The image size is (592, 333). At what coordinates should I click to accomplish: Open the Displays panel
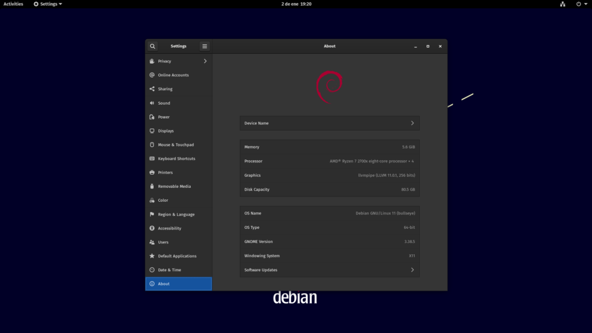179,131
